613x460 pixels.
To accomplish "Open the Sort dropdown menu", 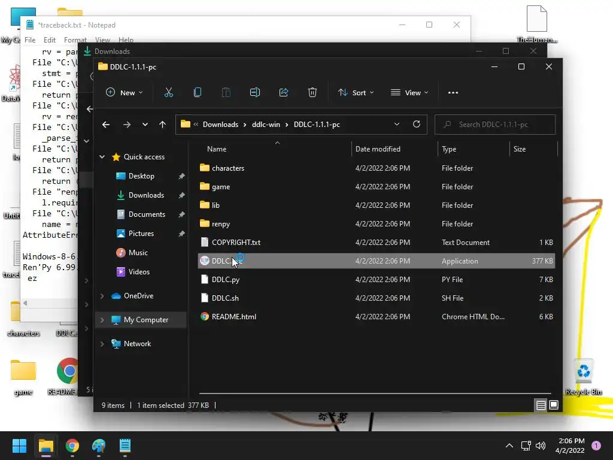I will click(356, 93).
